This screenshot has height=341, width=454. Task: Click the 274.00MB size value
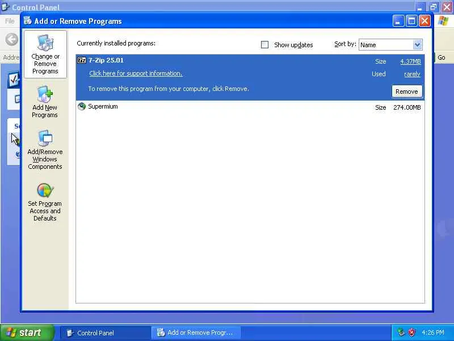(x=407, y=107)
